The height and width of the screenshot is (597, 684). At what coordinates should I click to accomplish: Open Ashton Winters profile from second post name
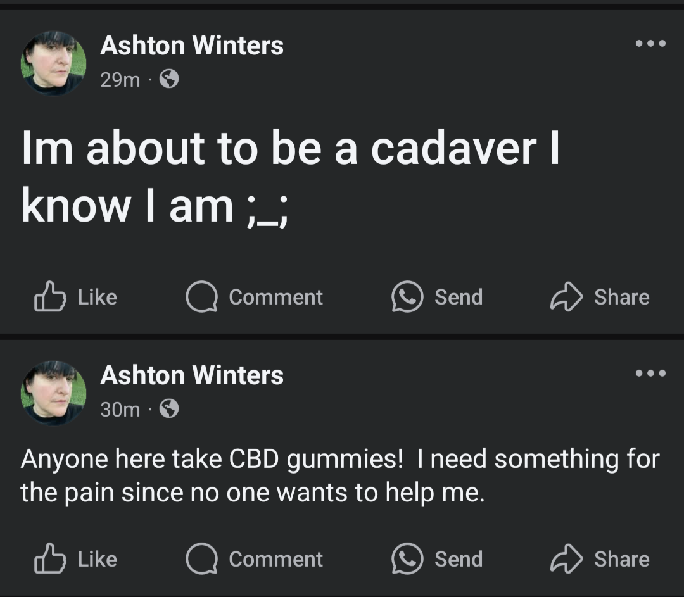tap(192, 375)
